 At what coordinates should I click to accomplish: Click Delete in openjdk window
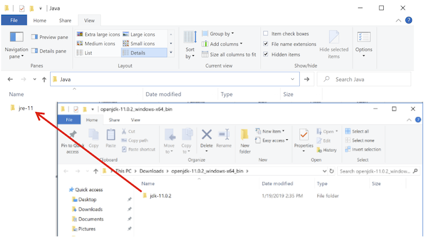pos(206,140)
